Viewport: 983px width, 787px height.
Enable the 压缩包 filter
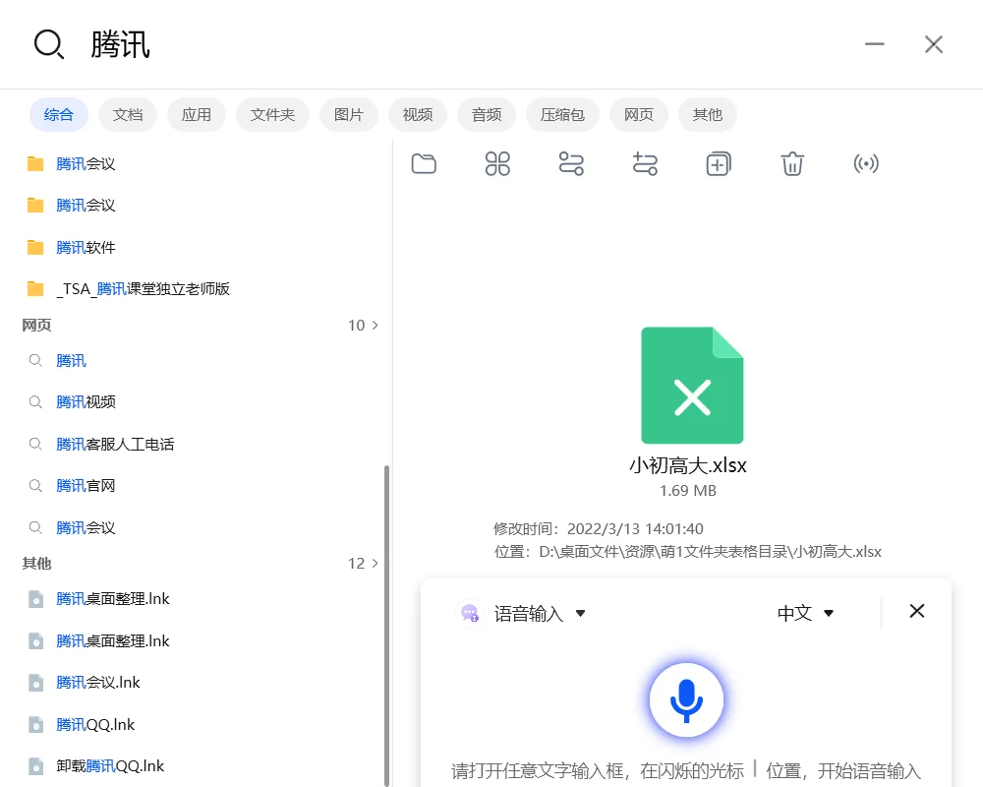(x=562, y=114)
